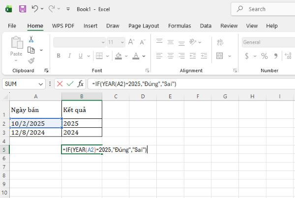Decrease Indent icon
This screenshot has width=295, height=198.
193,56
